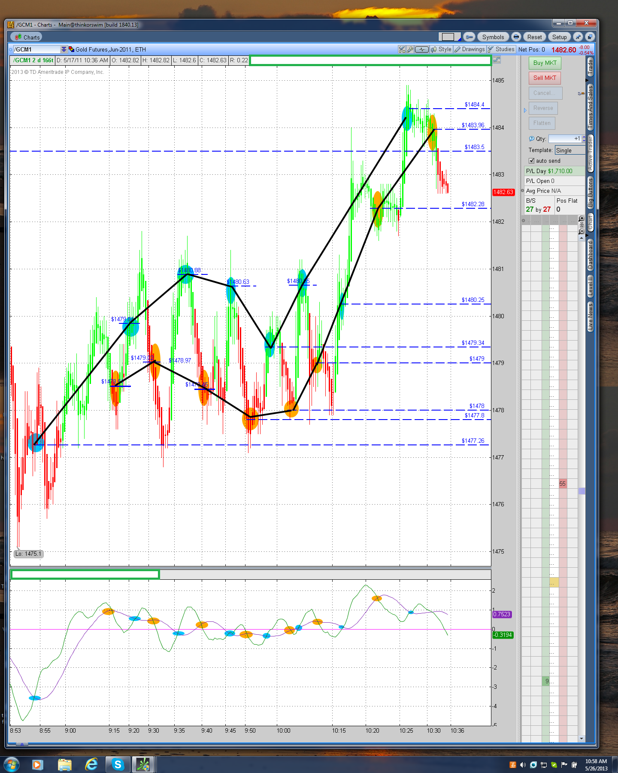618x773 pixels.
Task: Click the Qty input field
Action: tap(564, 139)
